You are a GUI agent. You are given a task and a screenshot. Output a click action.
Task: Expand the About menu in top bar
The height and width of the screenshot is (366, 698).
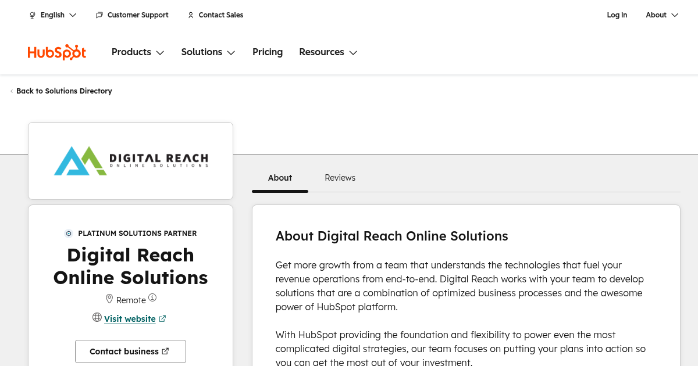(662, 15)
